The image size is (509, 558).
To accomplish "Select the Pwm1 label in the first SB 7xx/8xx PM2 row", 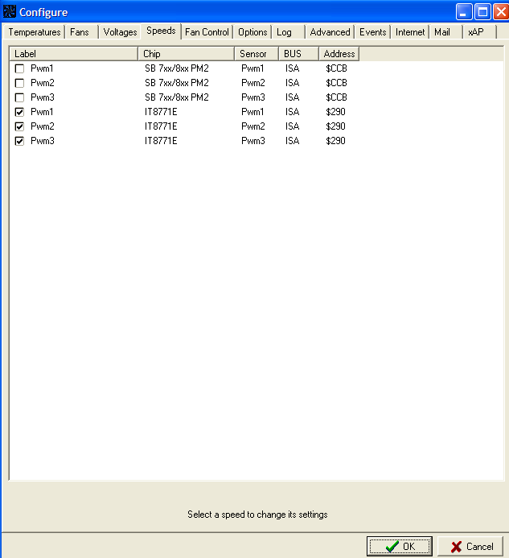I will click(42, 68).
